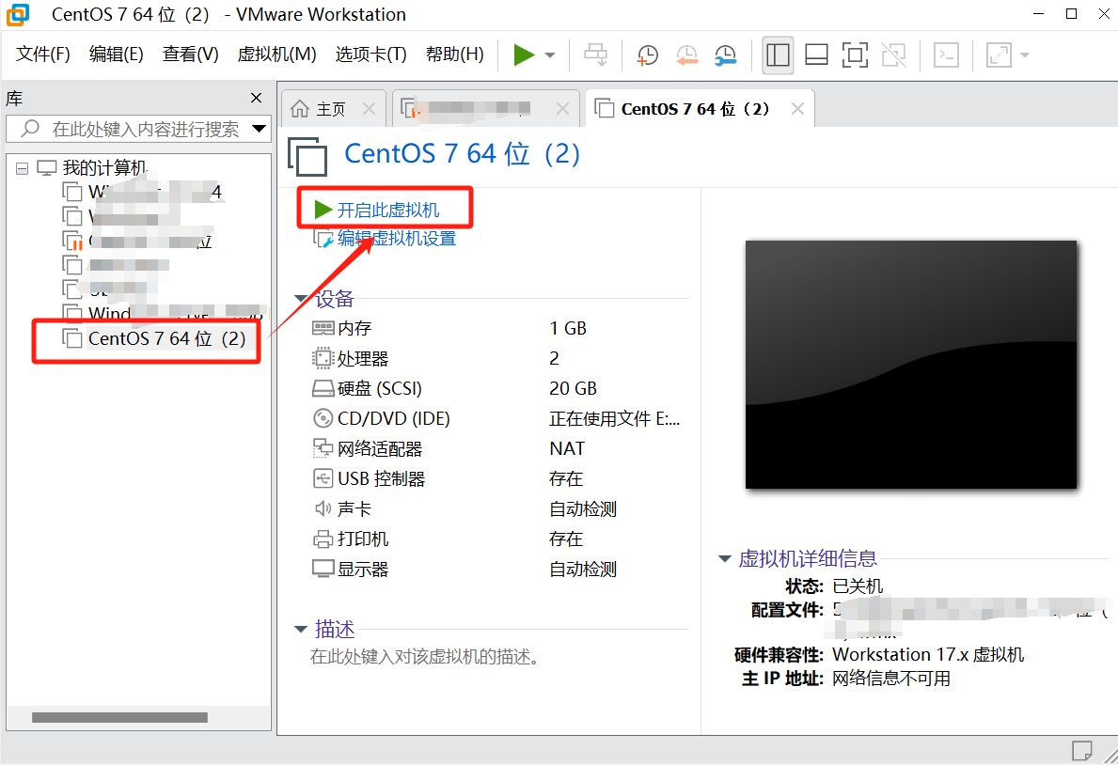The width and height of the screenshot is (1118, 765).
Task: Click the Unity mode toolbar icon
Action: click(x=893, y=55)
